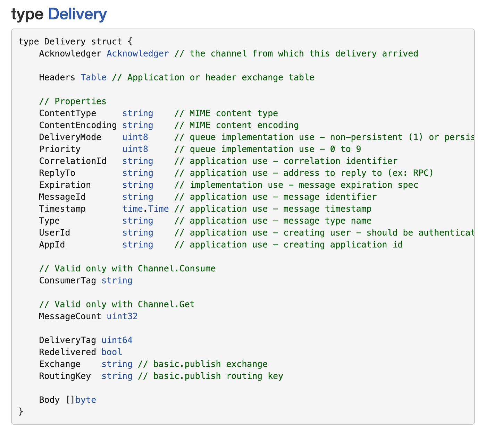Follow the Table link on Headers field
The image size is (486, 434).
tap(93, 77)
